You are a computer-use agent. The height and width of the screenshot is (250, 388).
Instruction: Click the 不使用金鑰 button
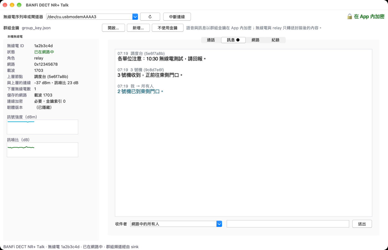coord(167,28)
